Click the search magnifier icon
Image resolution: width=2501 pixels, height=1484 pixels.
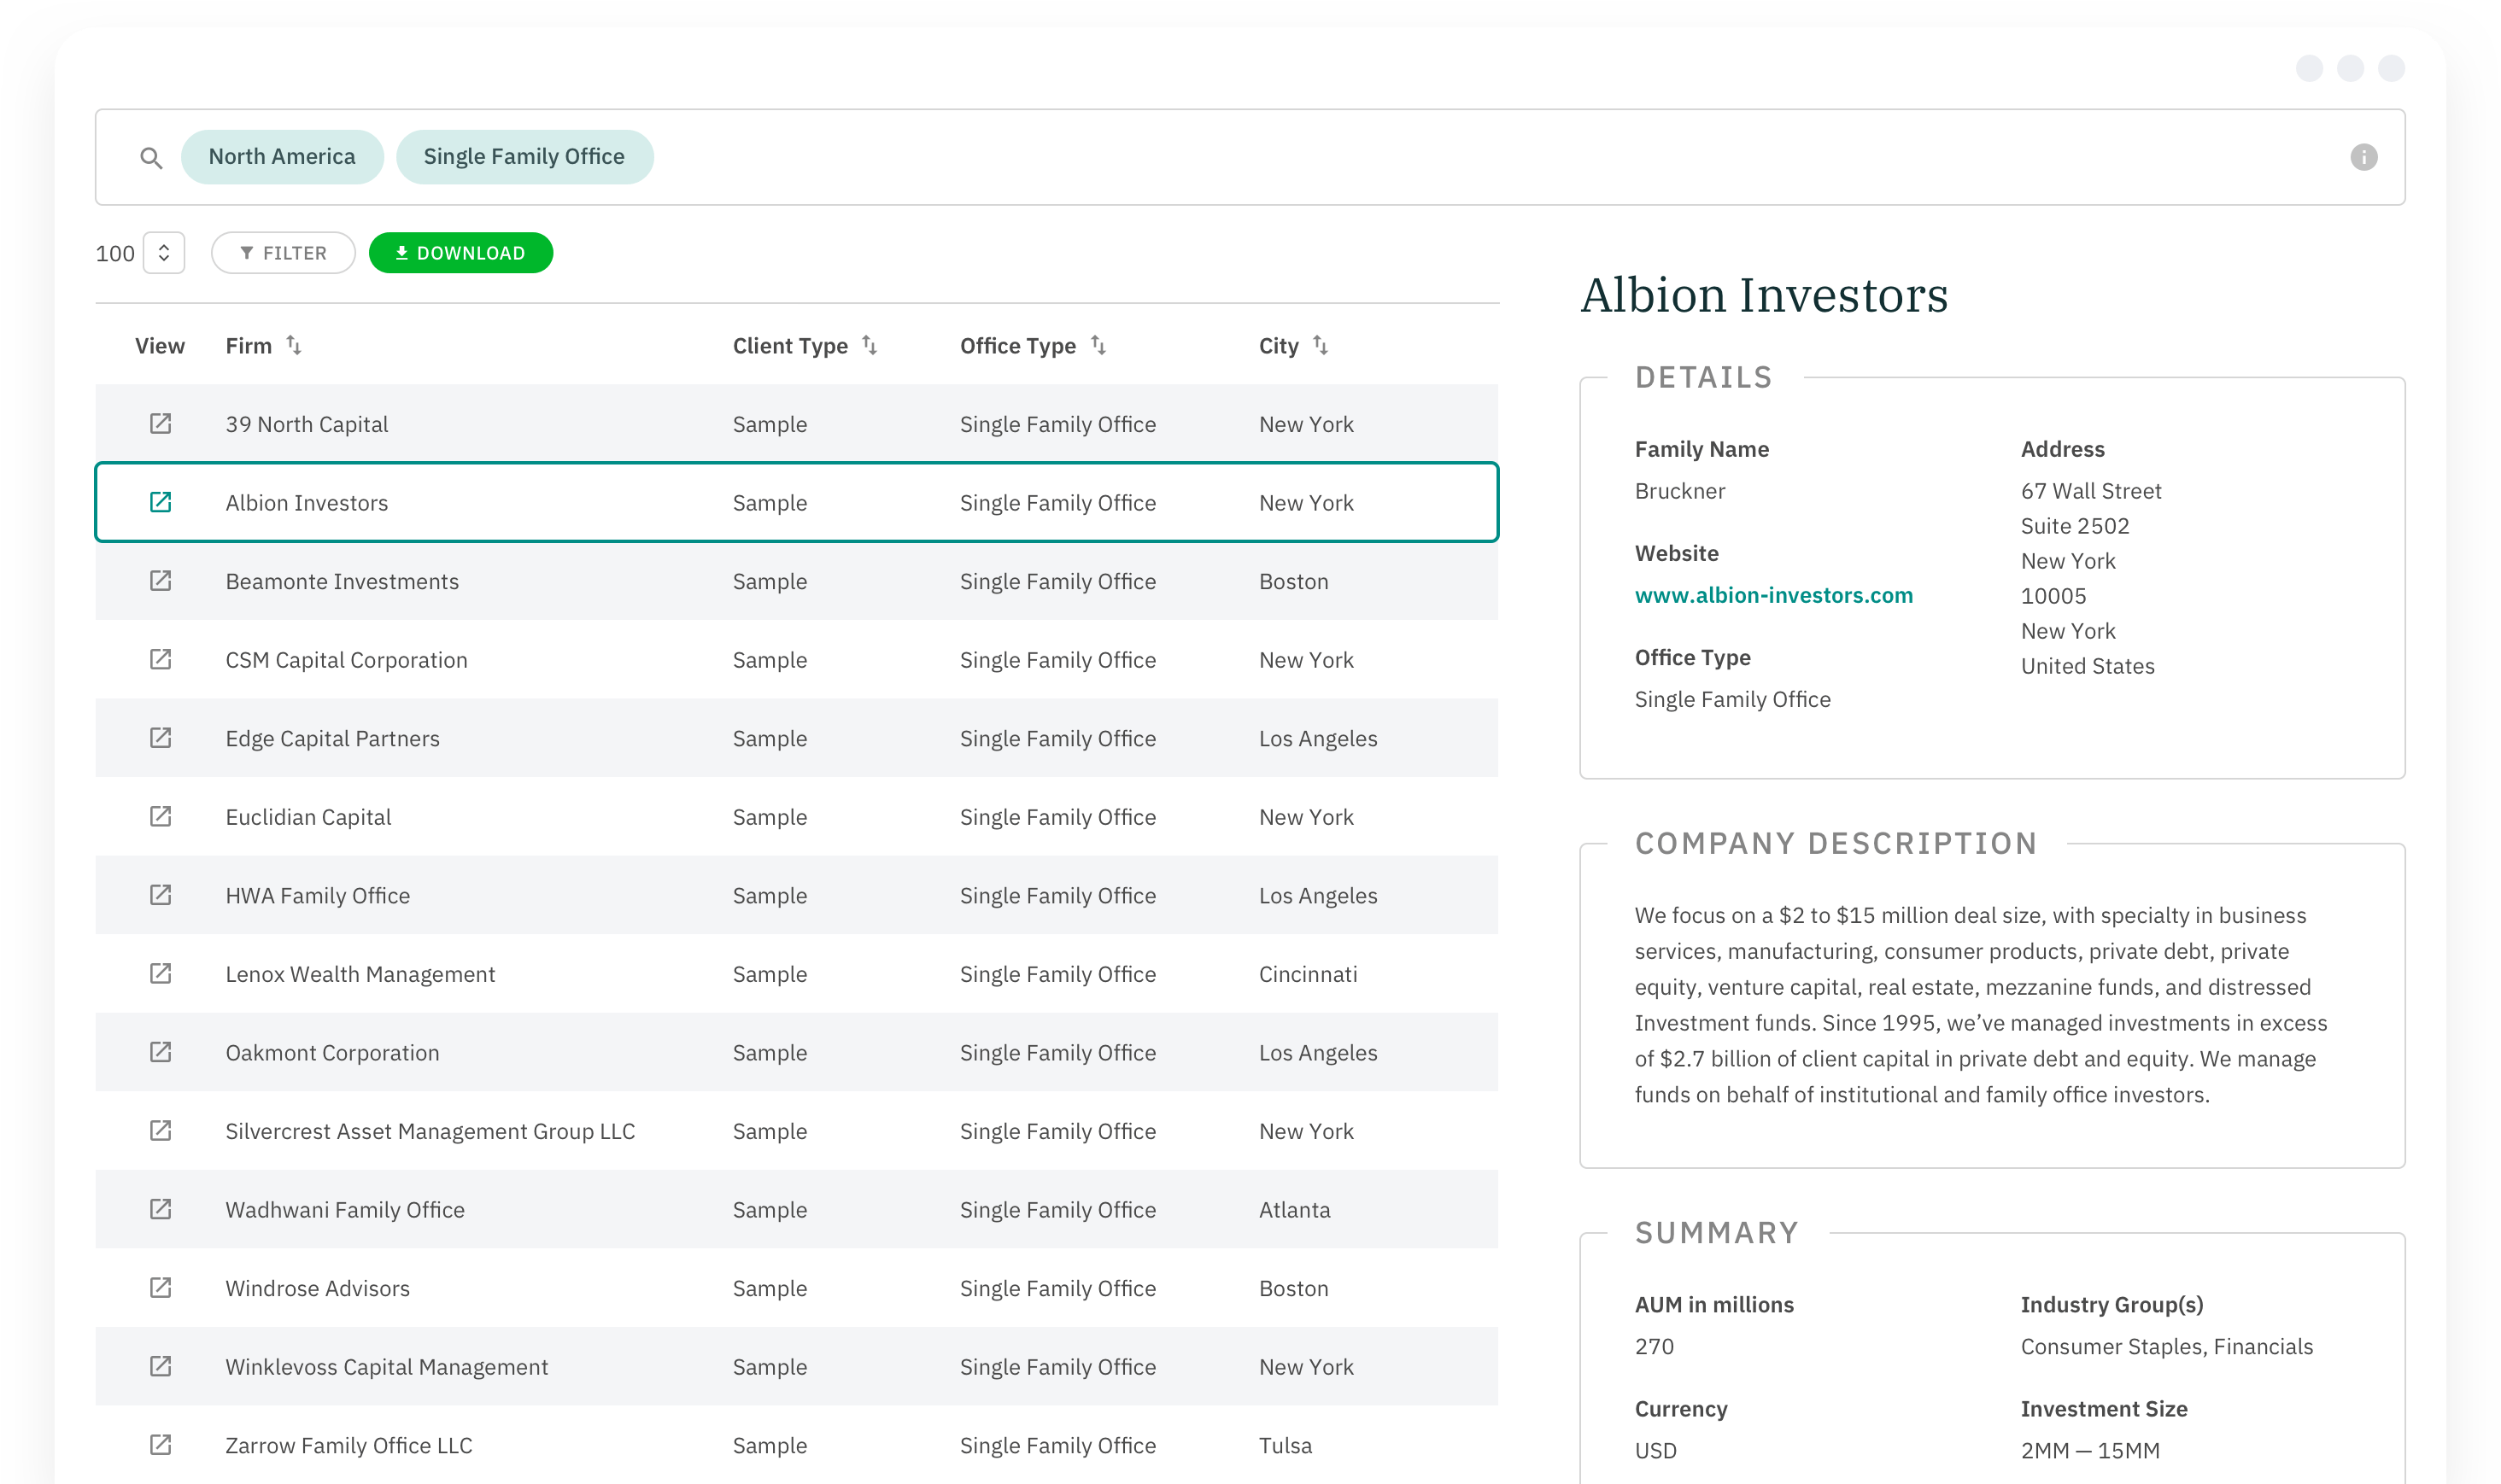click(x=151, y=157)
